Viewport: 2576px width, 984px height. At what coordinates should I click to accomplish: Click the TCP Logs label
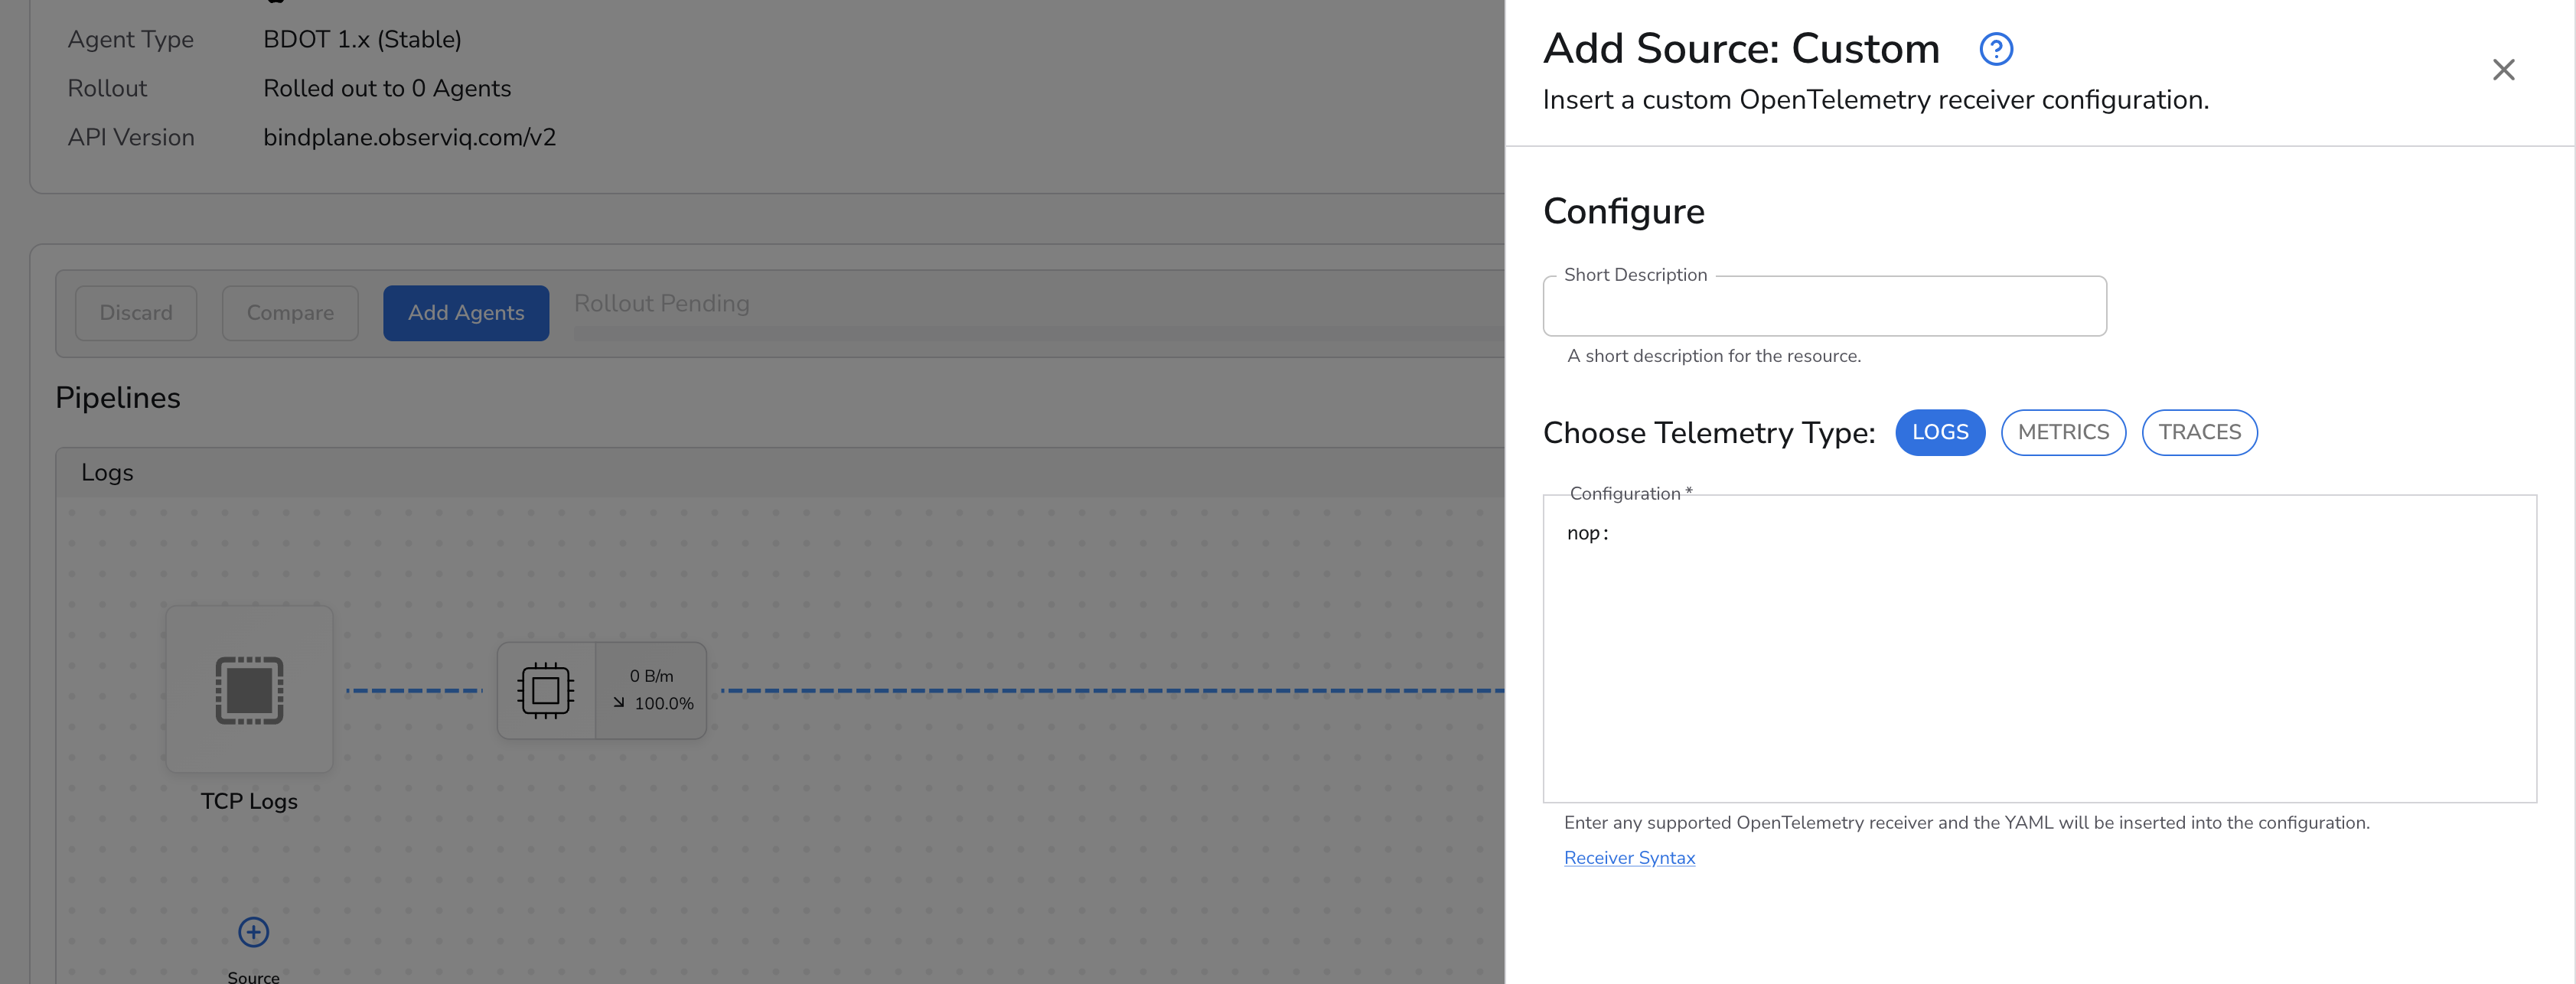[x=249, y=801]
